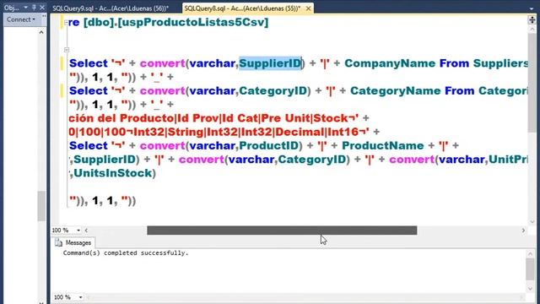Open the Messages pane 100 % zoom dropdown
The width and height of the screenshot is (540, 304).
coord(80,297)
